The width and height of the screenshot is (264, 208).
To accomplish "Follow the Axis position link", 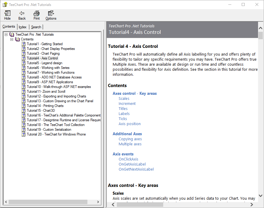I will (x=130, y=124).
